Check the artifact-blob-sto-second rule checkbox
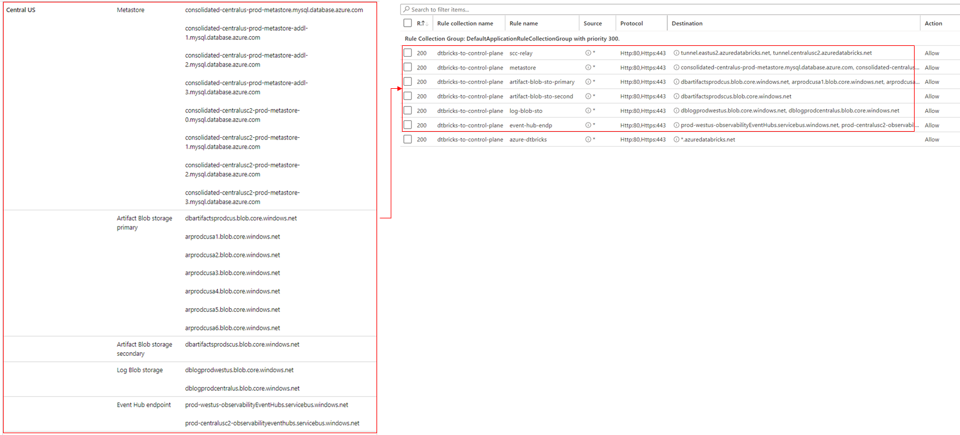Viewport: 960px width, 435px height. pos(407,96)
